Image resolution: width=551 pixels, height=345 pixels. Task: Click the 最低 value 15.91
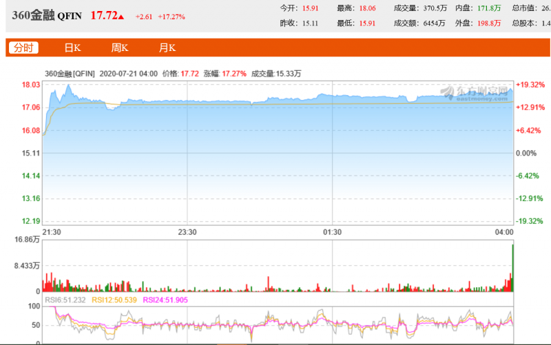tap(367, 23)
